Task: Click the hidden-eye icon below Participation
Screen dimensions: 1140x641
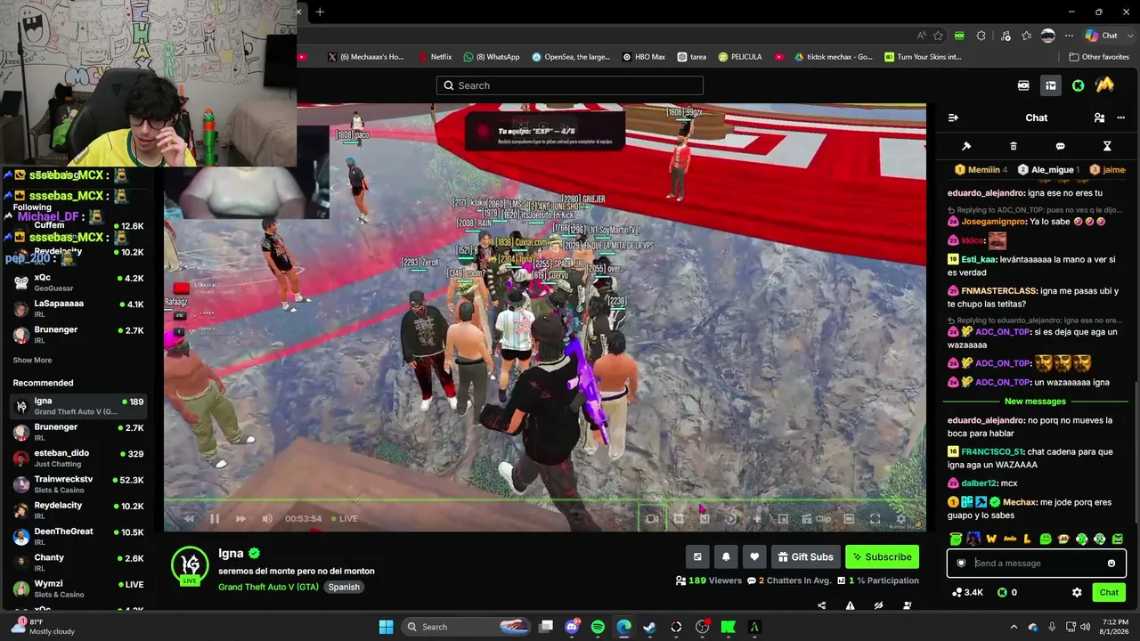Action: tap(879, 605)
